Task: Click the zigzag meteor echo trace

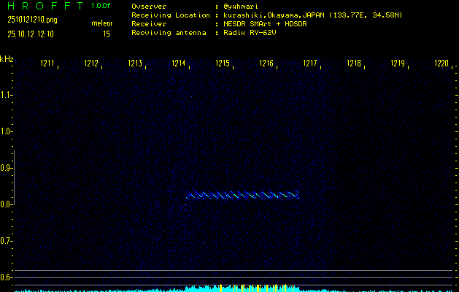Action: (243, 195)
